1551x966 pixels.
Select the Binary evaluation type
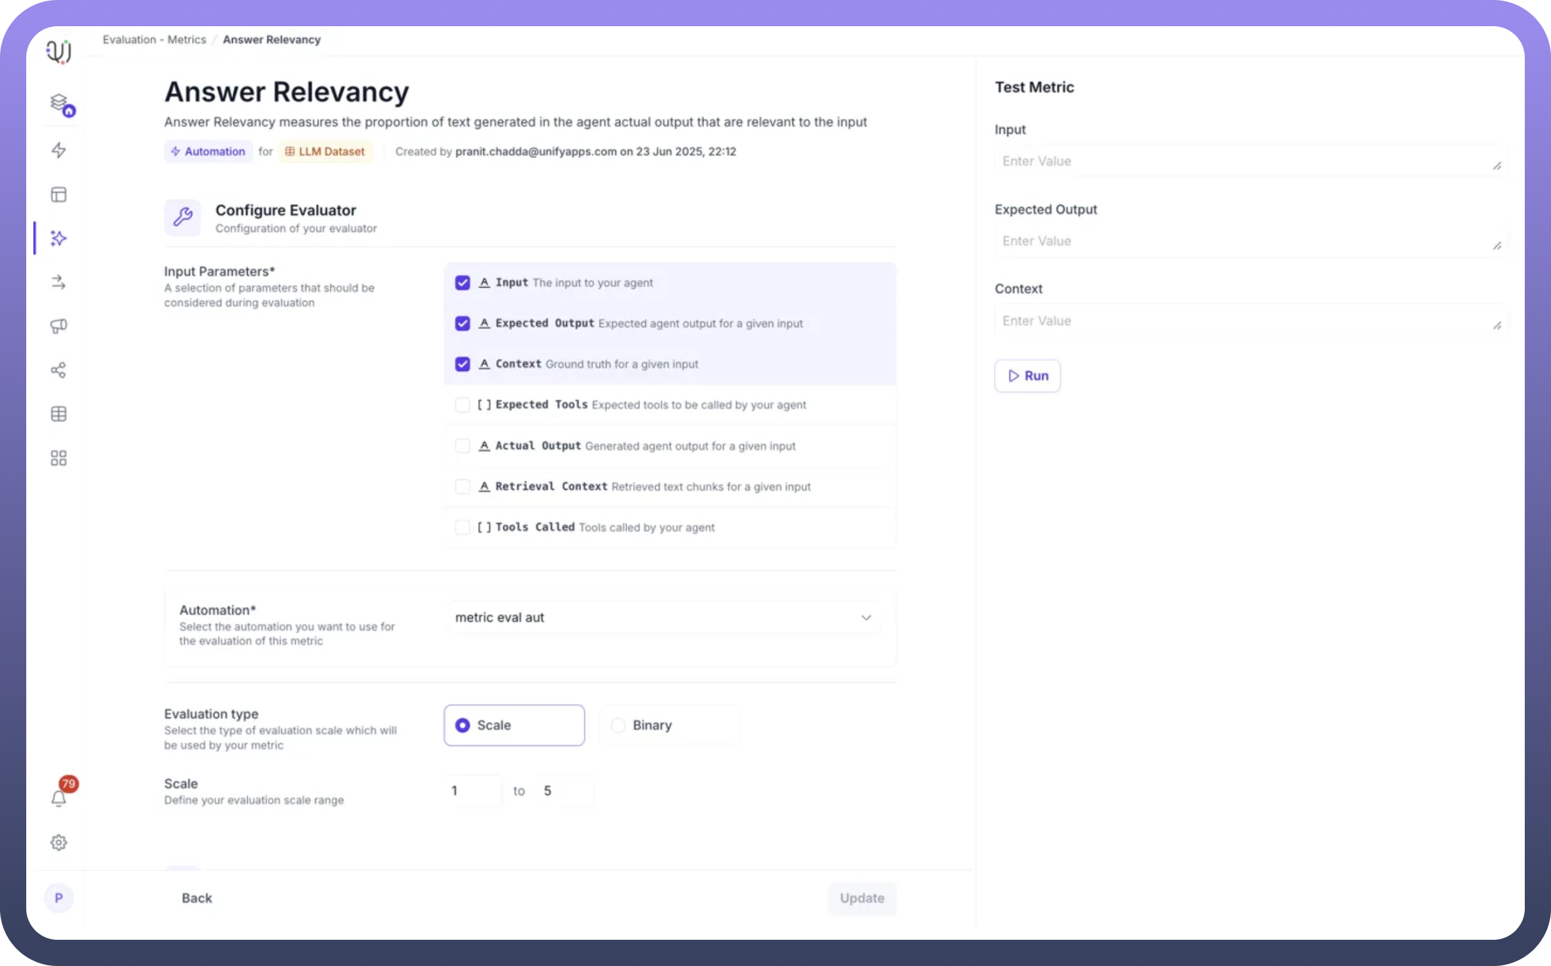tap(618, 725)
